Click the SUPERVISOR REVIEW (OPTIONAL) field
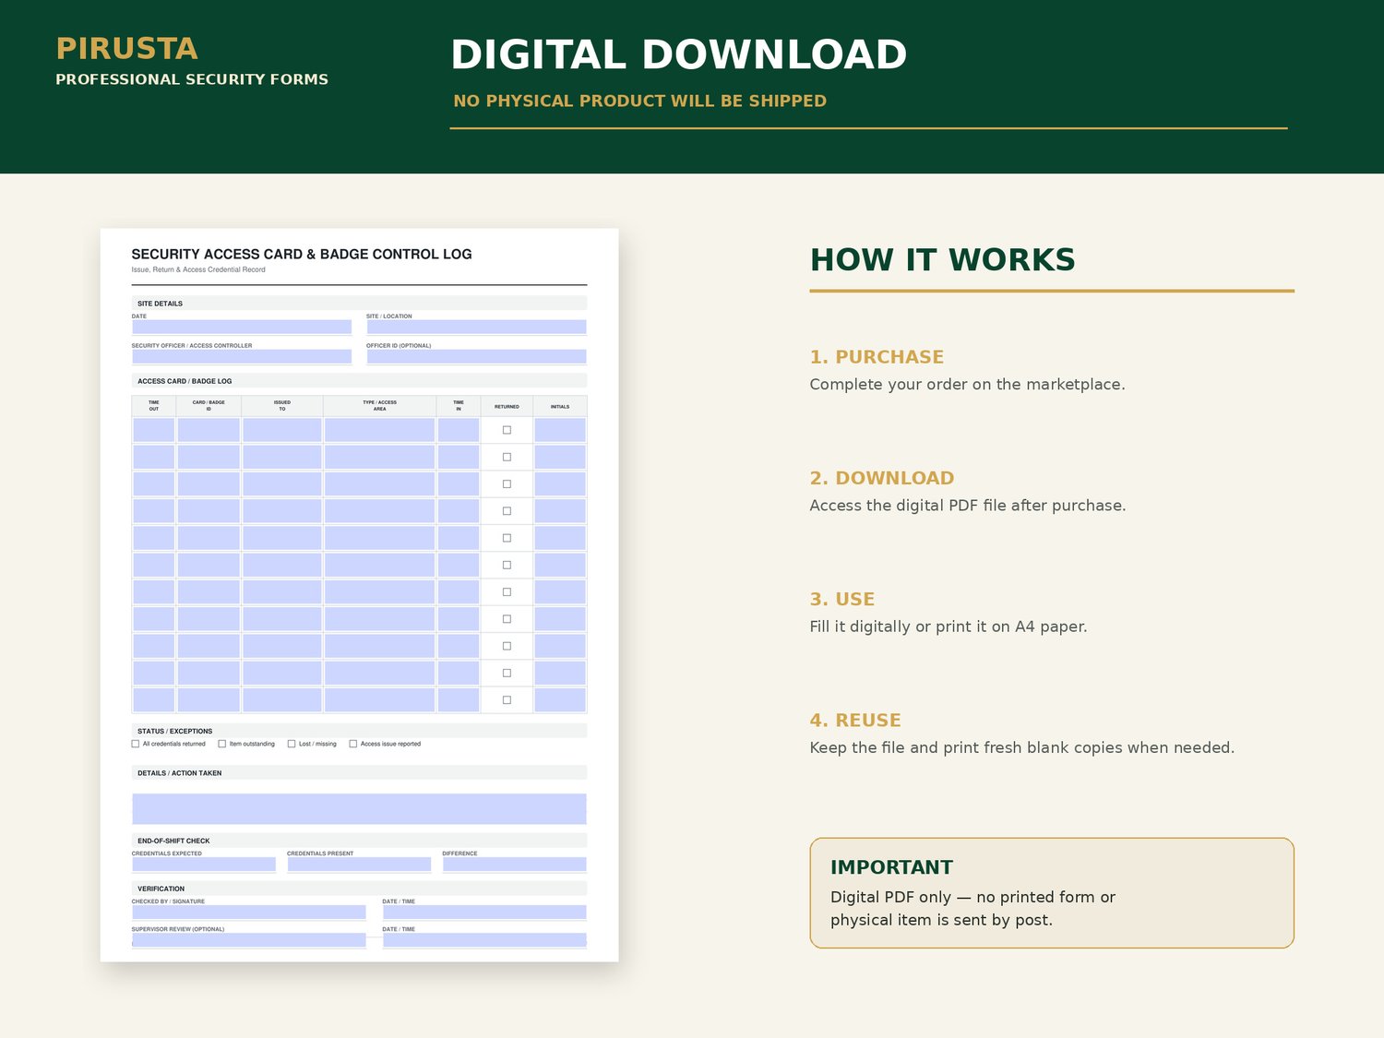1384x1038 pixels. [x=249, y=940]
